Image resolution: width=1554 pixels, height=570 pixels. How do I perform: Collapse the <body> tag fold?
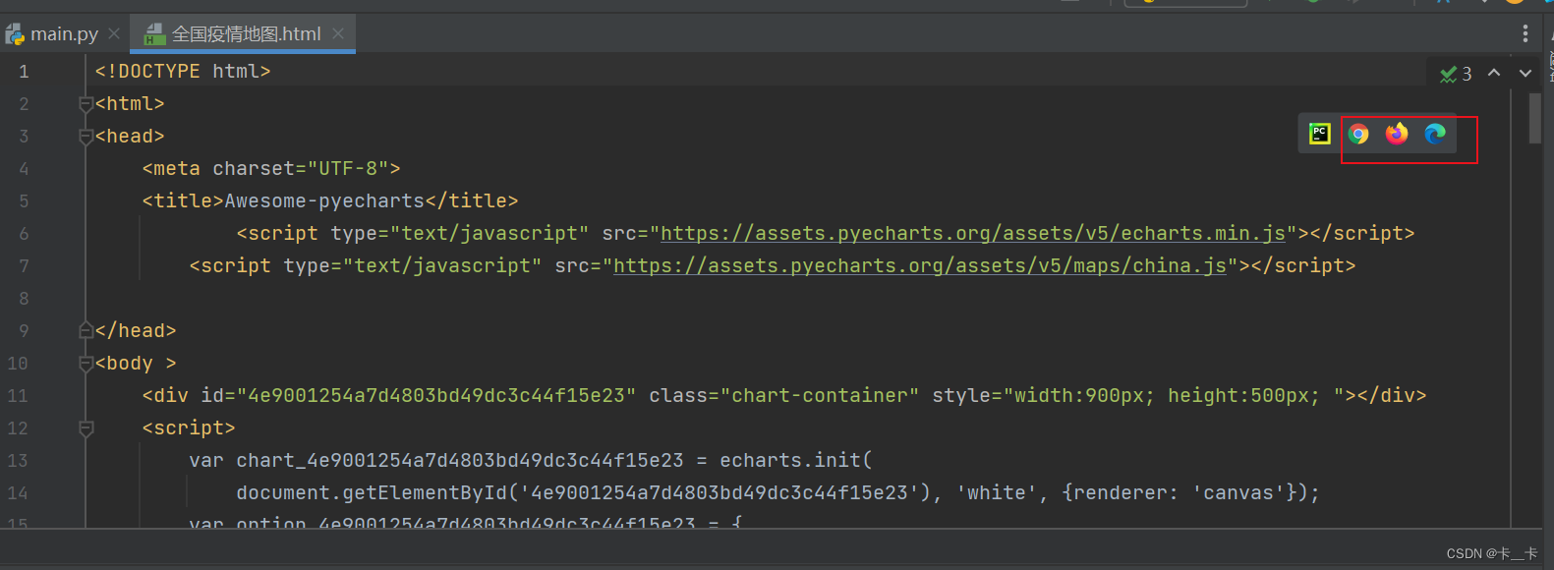86,364
